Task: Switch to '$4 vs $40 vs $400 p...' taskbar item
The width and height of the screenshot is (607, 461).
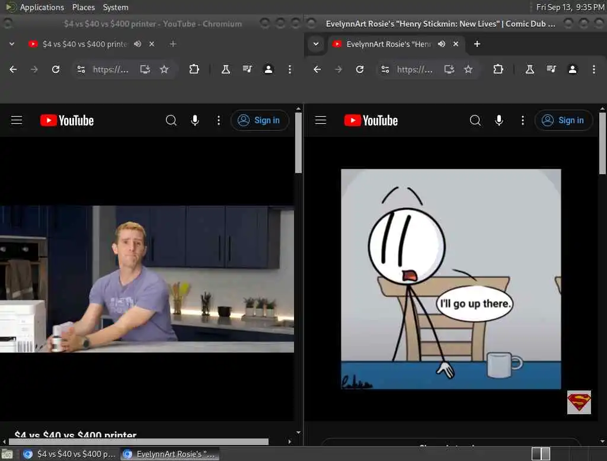Action: pyautogui.click(x=69, y=454)
